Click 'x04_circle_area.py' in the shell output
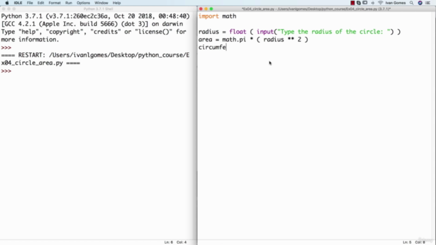Image resolution: width=436 pixels, height=245 pixels. tap(32, 63)
